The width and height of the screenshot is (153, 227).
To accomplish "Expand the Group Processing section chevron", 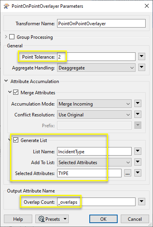I will (6, 37).
